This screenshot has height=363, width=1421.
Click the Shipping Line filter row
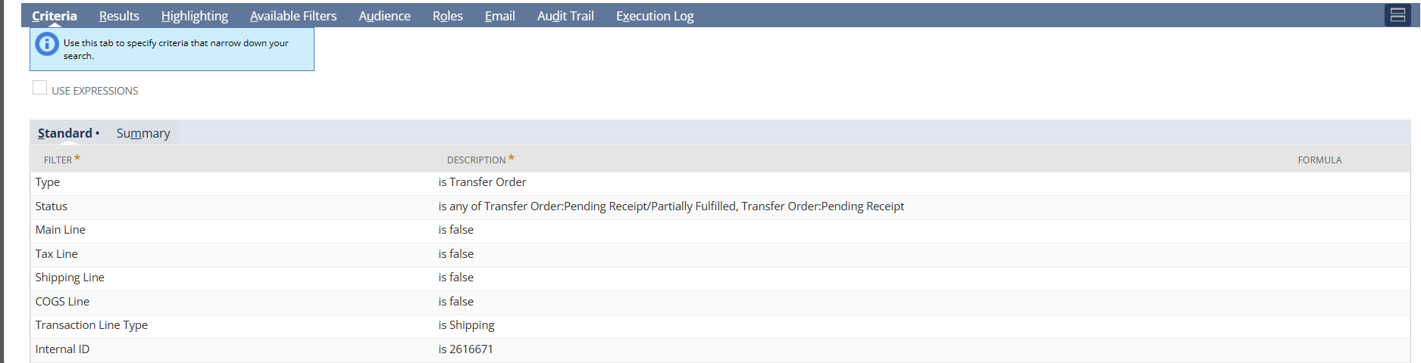pyautogui.click(x=70, y=278)
